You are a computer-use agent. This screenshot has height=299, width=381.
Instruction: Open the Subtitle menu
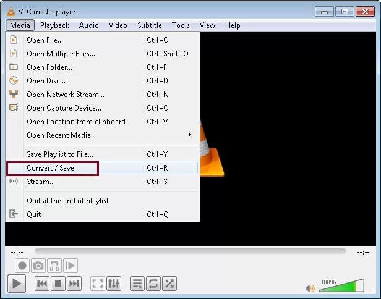click(x=150, y=25)
